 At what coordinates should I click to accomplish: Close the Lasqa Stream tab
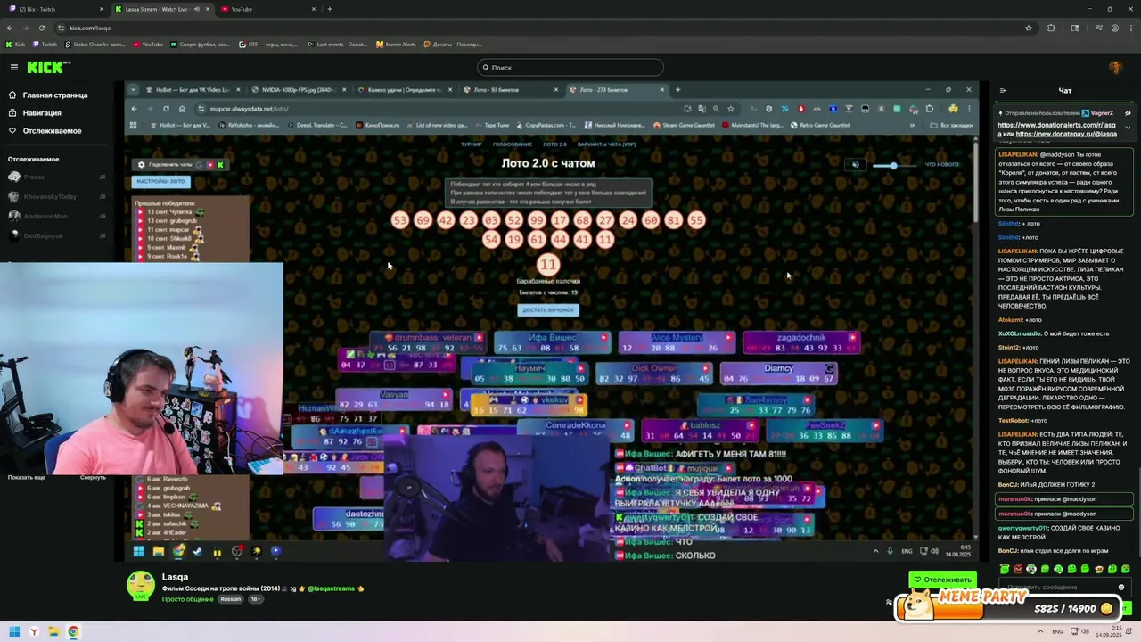tap(206, 9)
